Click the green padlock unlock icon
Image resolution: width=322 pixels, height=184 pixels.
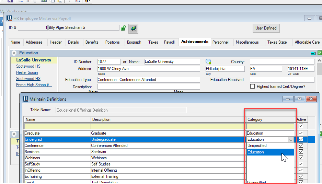click(123, 28)
